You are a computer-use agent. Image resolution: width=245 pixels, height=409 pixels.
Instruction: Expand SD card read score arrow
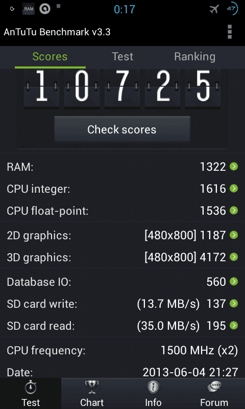point(234,325)
